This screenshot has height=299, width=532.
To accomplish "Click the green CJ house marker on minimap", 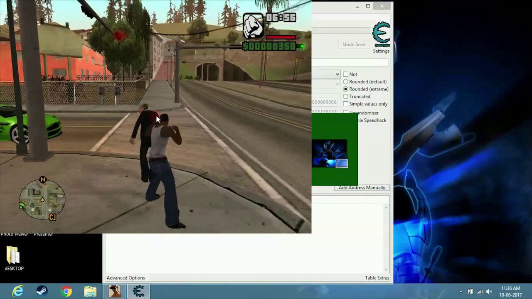I will pyautogui.click(x=22, y=205).
